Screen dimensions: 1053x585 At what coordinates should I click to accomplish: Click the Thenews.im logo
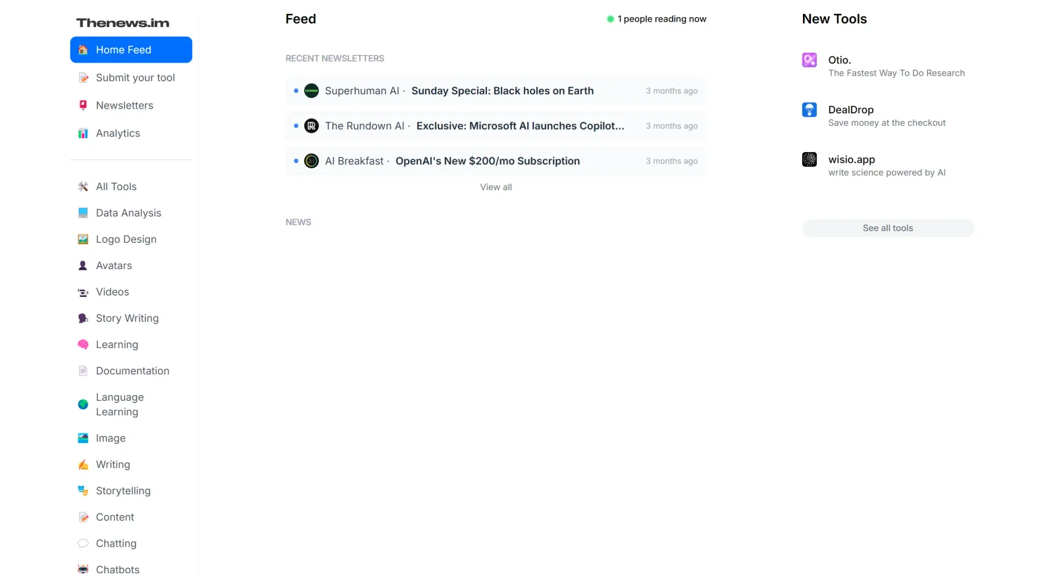(x=123, y=23)
